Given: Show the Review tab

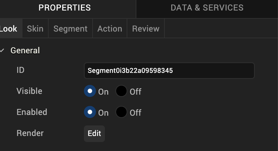Looking at the screenshot, I should coord(146,29).
